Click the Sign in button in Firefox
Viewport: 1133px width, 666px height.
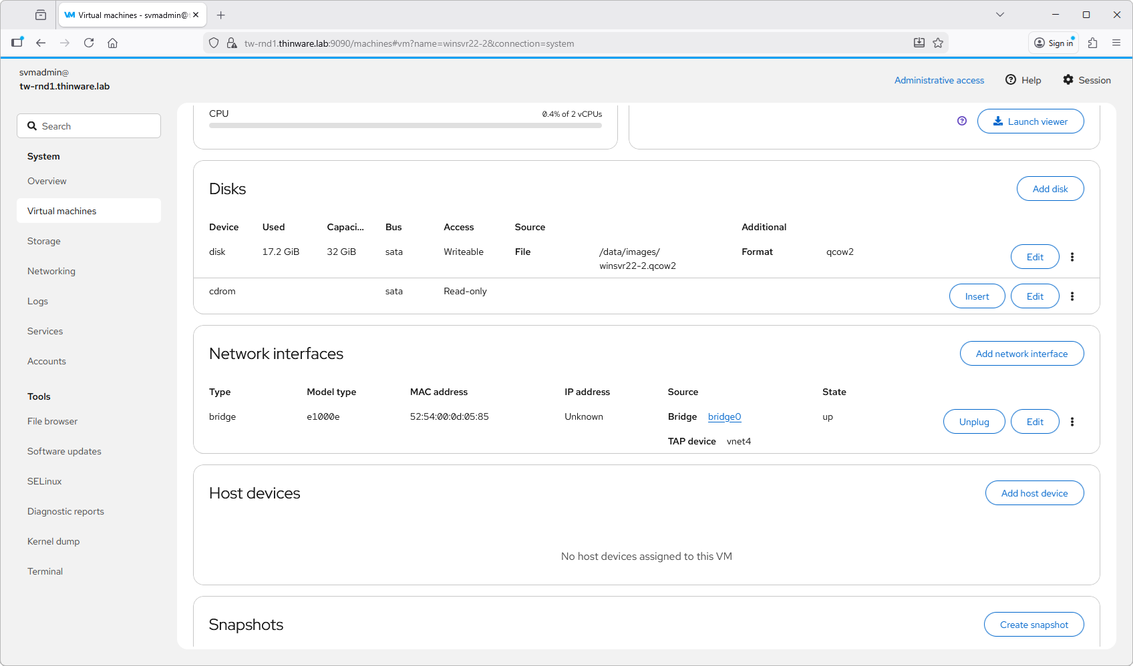click(x=1054, y=43)
